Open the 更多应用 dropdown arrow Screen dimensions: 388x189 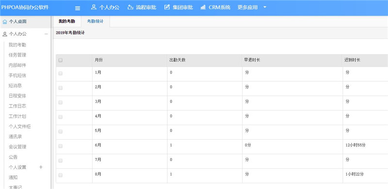click(x=265, y=7)
